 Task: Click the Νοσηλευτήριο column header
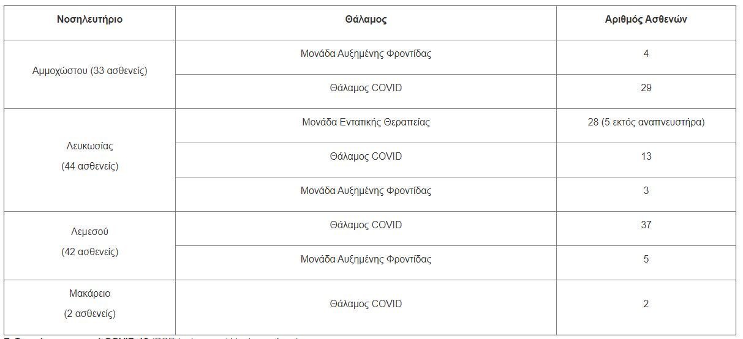(89, 20)
